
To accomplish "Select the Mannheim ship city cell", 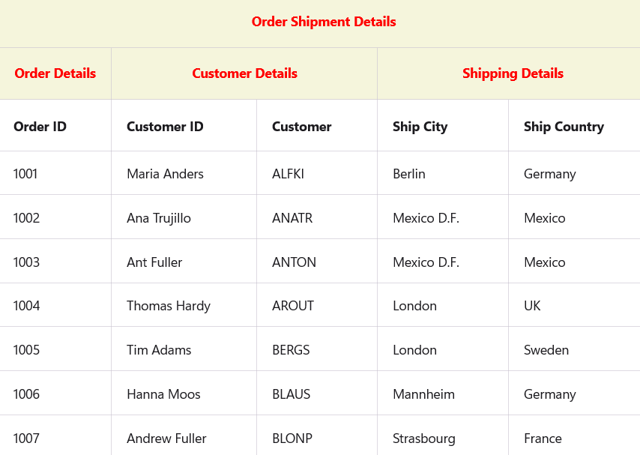I will [x=423, y=394].
